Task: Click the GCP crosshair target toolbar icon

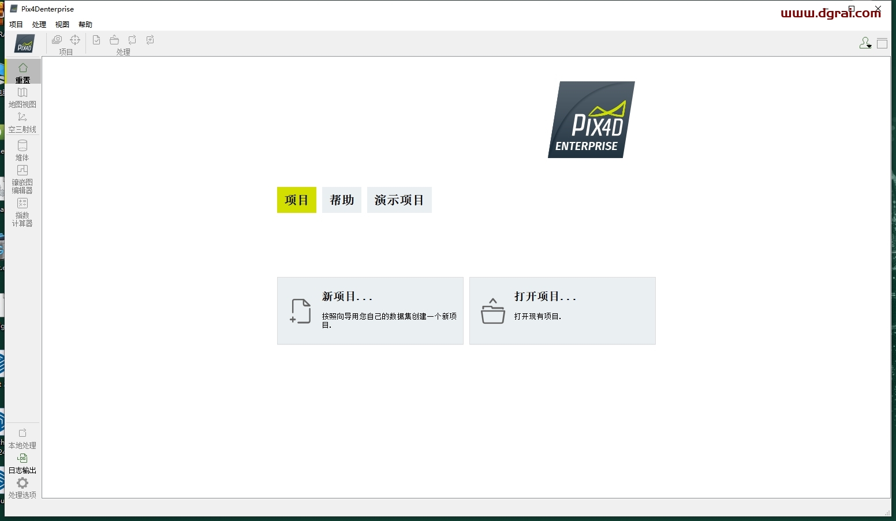Action: 75,40
